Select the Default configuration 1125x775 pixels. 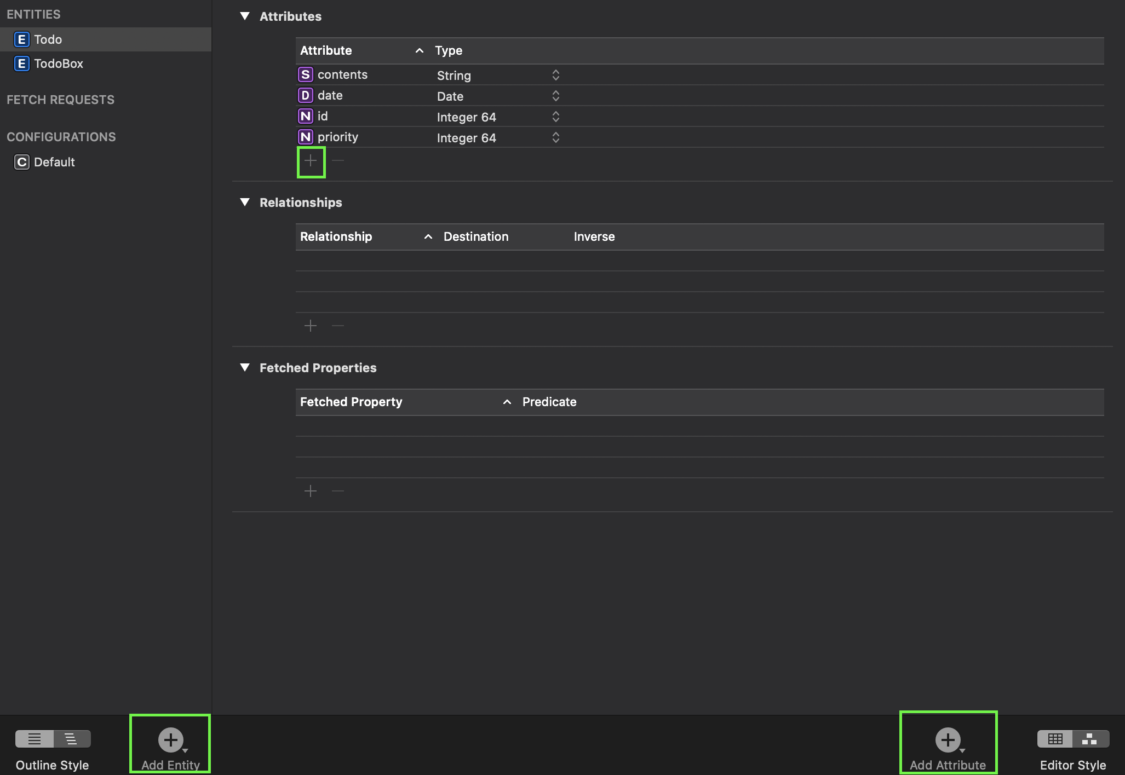[54, 162]
